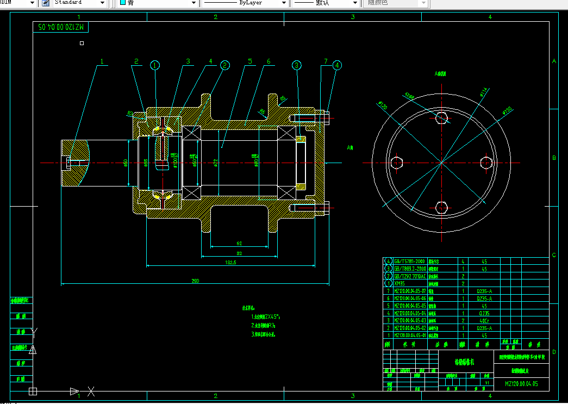Viewport: 568px width, 404px height.
Task: Select the Q235 material in the -04 row
Action: (484, 313)
